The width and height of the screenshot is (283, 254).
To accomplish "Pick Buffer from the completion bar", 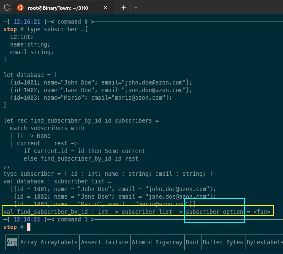I will pyautogui.click(x=212, y=242).
